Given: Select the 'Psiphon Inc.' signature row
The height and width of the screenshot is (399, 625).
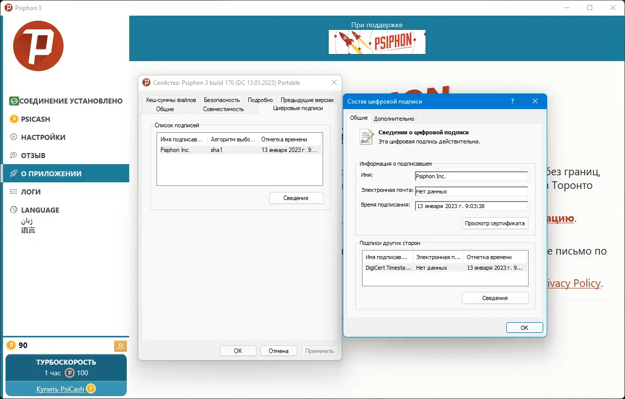Looking at the screenshot, I should coord(239,150).
